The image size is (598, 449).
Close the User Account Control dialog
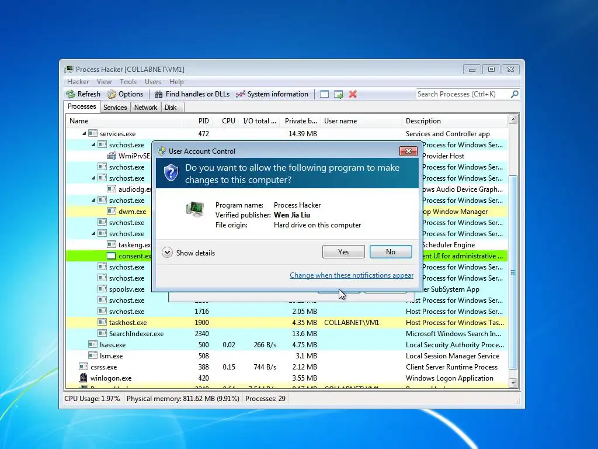click(408, 151)
